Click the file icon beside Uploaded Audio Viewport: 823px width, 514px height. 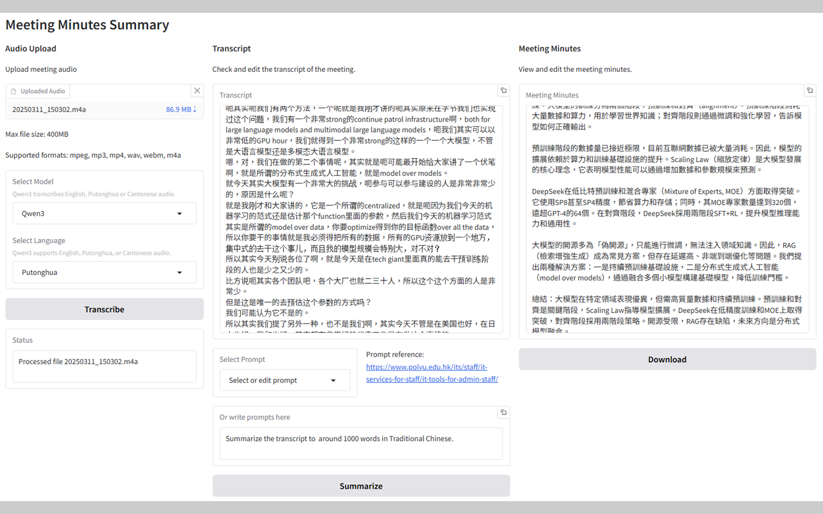coord(14,91)
